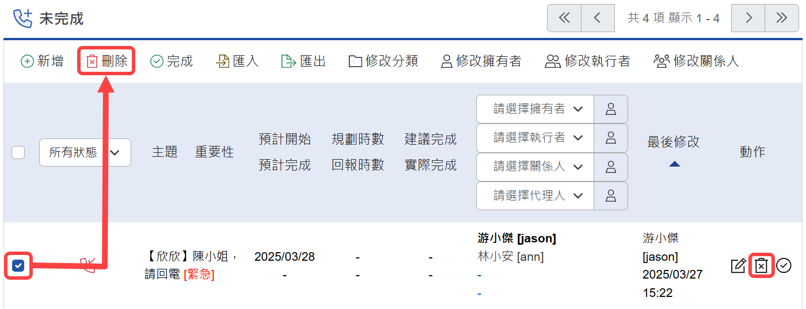Image resolution: width=806 pixels, height=309 pixels.
Task: Tick the select-all checkbox in the header
Action: point(18,152)
